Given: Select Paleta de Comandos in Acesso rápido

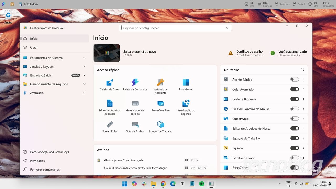Looking at the screenshot, I should tap(135, 85).
